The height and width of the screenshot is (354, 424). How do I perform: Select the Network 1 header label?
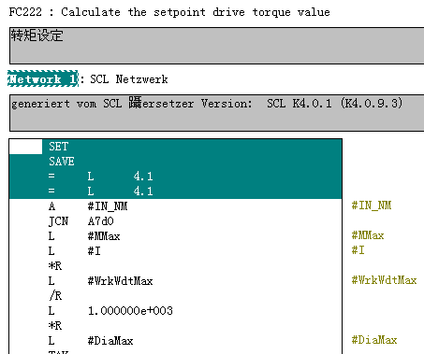pos(43,78)
